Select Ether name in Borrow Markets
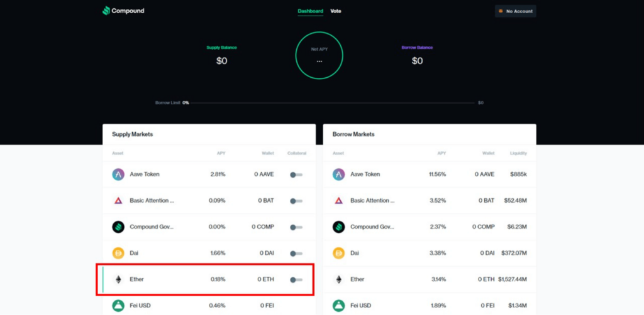The width and height of the screenshot is (644, 315). coord(357,279)
